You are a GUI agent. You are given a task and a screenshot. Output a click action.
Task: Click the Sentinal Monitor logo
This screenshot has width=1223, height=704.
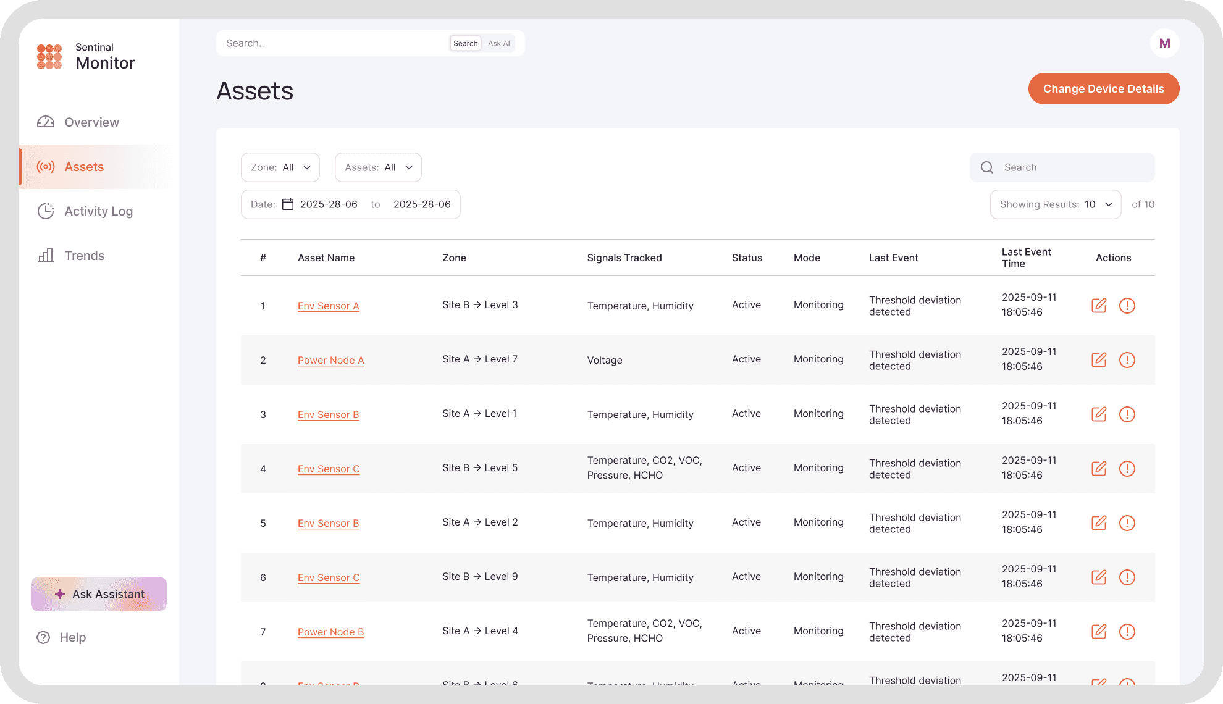(49, 56)
